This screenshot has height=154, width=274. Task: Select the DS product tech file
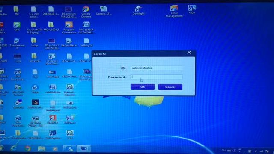point(51,44)
